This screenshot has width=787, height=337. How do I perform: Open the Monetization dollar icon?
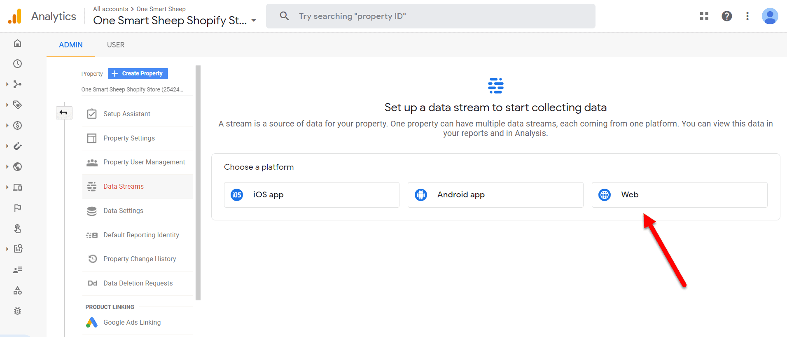[17, 126]
